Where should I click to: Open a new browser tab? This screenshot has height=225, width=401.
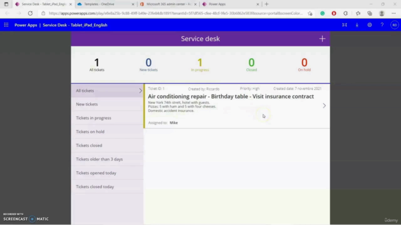coord(266,4)
